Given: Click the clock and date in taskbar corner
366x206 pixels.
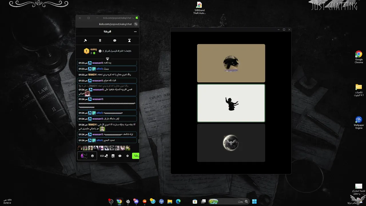Looking at the screenshot, I should pyautogui.click(x=7, y=201).
